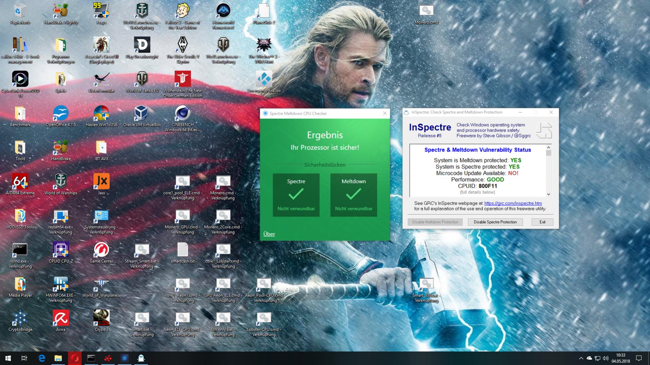650x365 pixels.
Task: Open File Explorer from the taskbar
Action: (58, 358)
